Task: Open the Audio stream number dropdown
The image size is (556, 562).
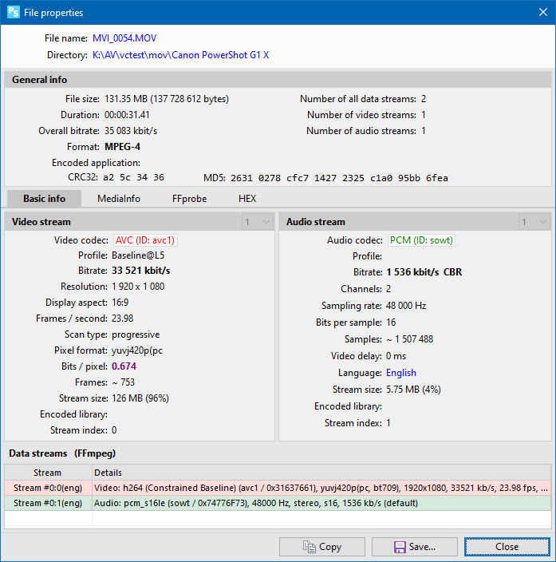Action: tap(534, 222)
